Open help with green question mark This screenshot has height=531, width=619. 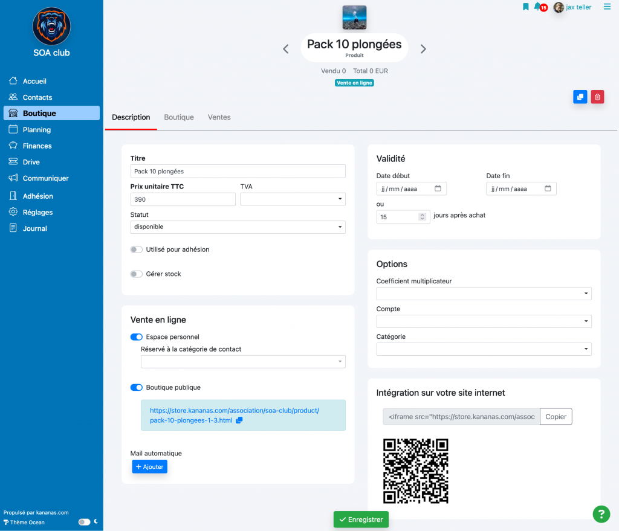(x=601, y=514)
